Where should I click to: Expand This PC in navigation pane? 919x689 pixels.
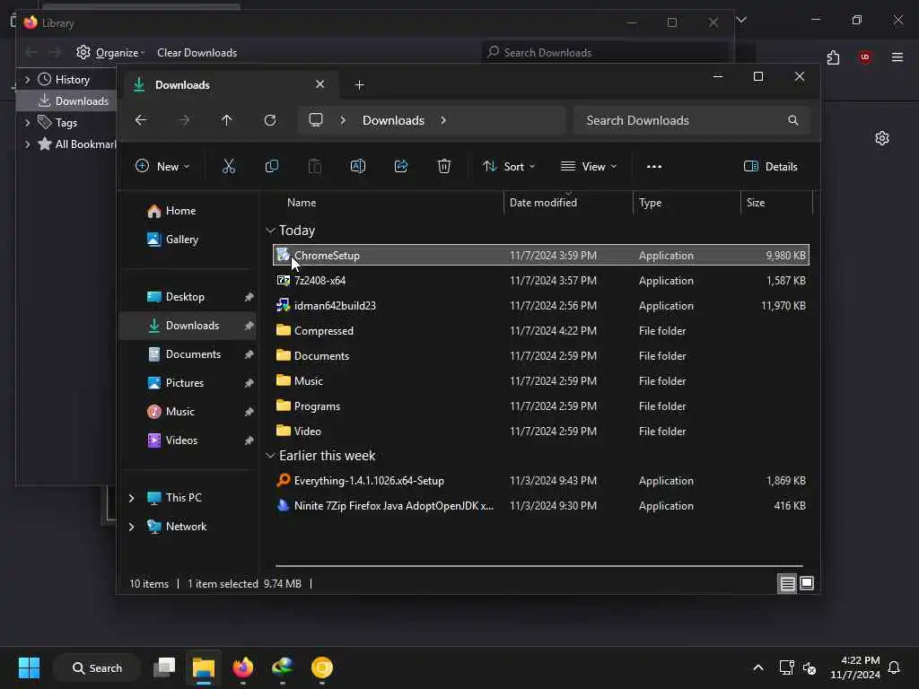[131, 497]
